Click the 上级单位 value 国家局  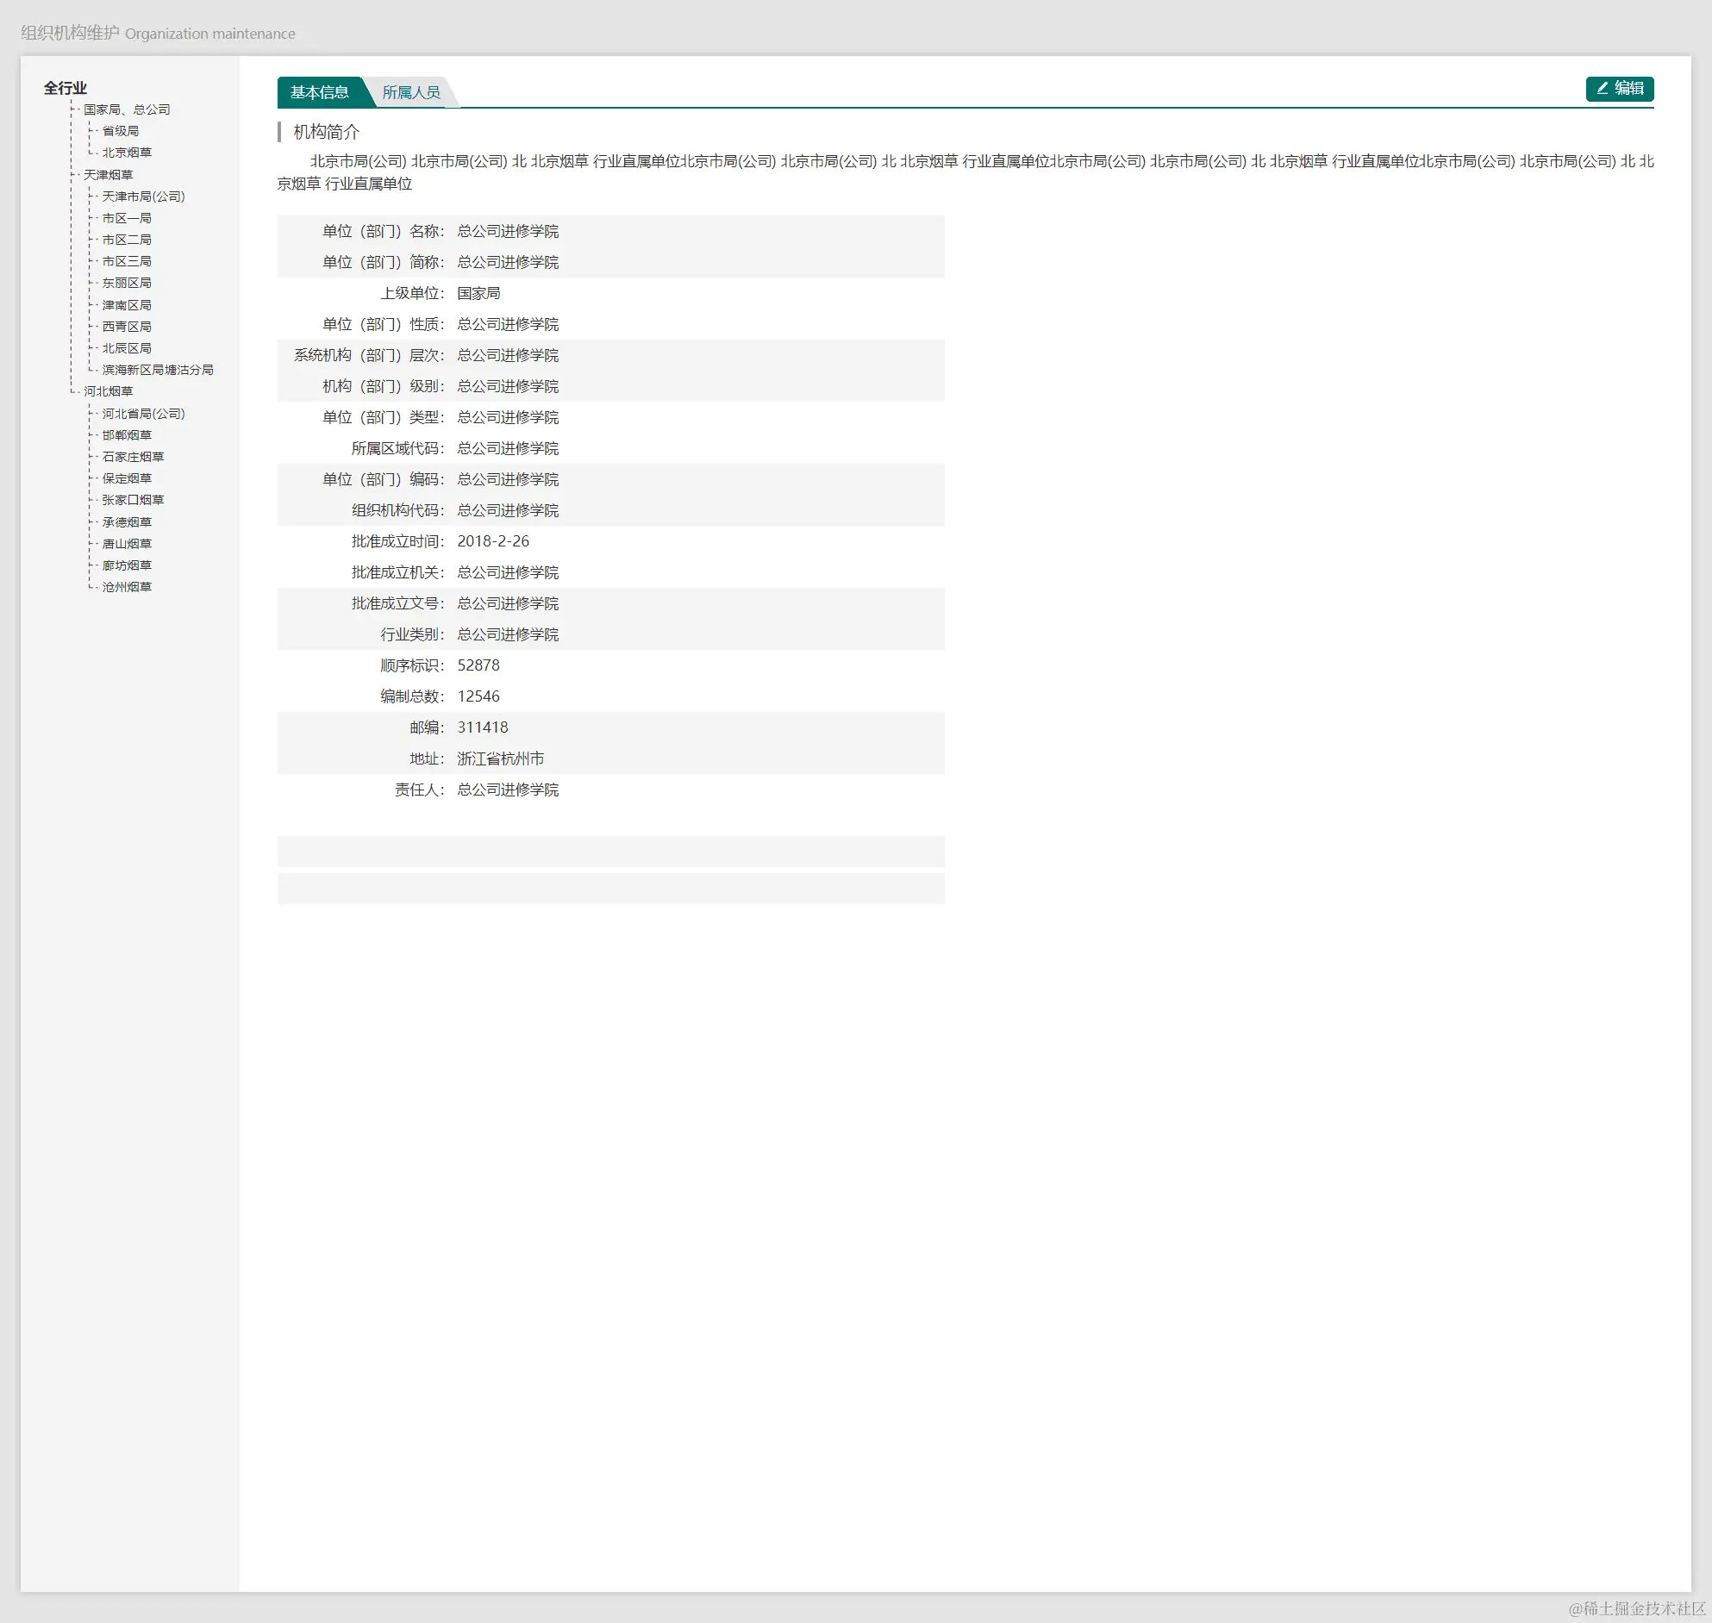(x=478, y=294)
